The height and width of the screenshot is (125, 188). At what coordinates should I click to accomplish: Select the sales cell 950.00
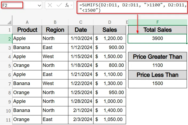click(109, 93)
